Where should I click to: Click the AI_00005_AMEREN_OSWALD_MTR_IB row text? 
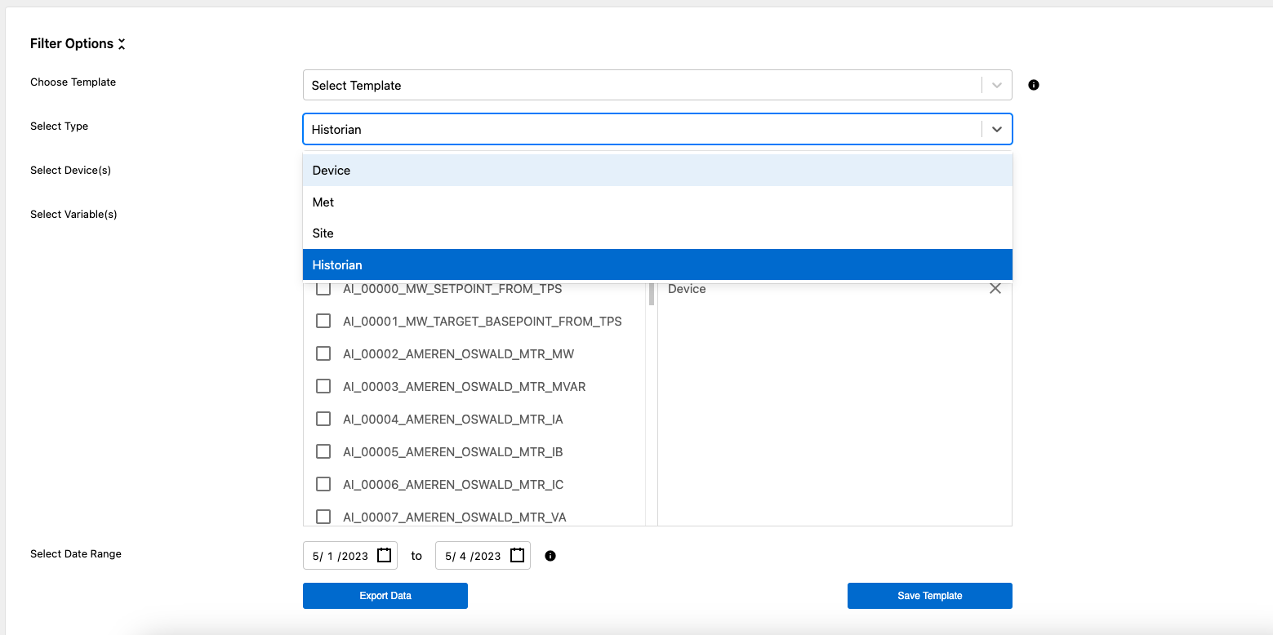(x=453, y=451)
